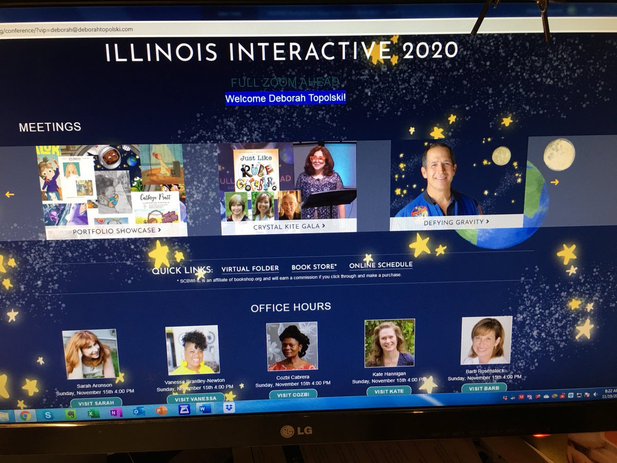Open the Book Store quick link

[x=314, y=267]
